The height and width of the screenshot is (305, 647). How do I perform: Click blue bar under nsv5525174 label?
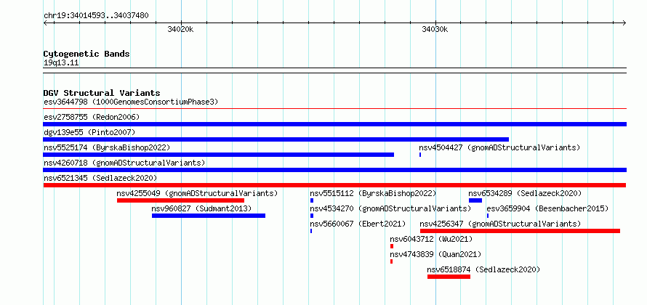coord(219,155)
